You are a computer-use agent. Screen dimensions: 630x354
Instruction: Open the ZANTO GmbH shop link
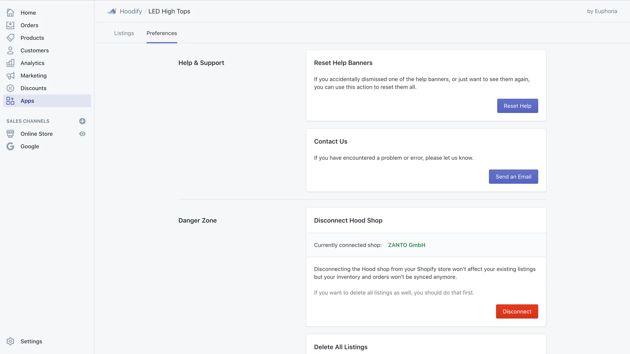click(x=406, y=245)
